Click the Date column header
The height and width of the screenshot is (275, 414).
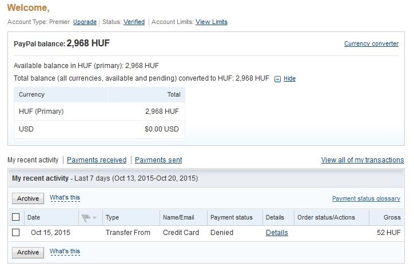click(x=34, y=218)
